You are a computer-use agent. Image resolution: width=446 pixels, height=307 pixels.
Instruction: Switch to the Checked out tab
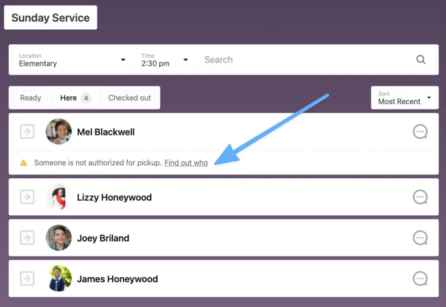[130, 98]
